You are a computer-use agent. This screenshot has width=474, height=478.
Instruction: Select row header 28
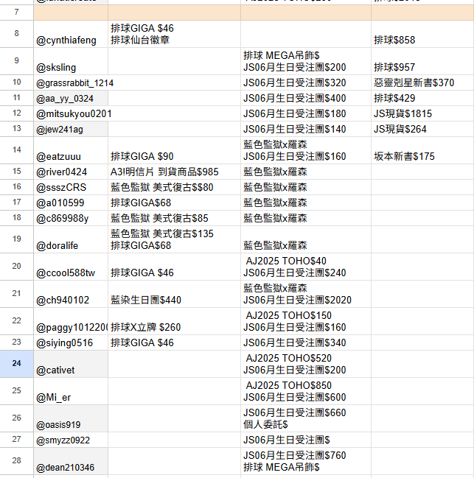(x=16, y=461)
